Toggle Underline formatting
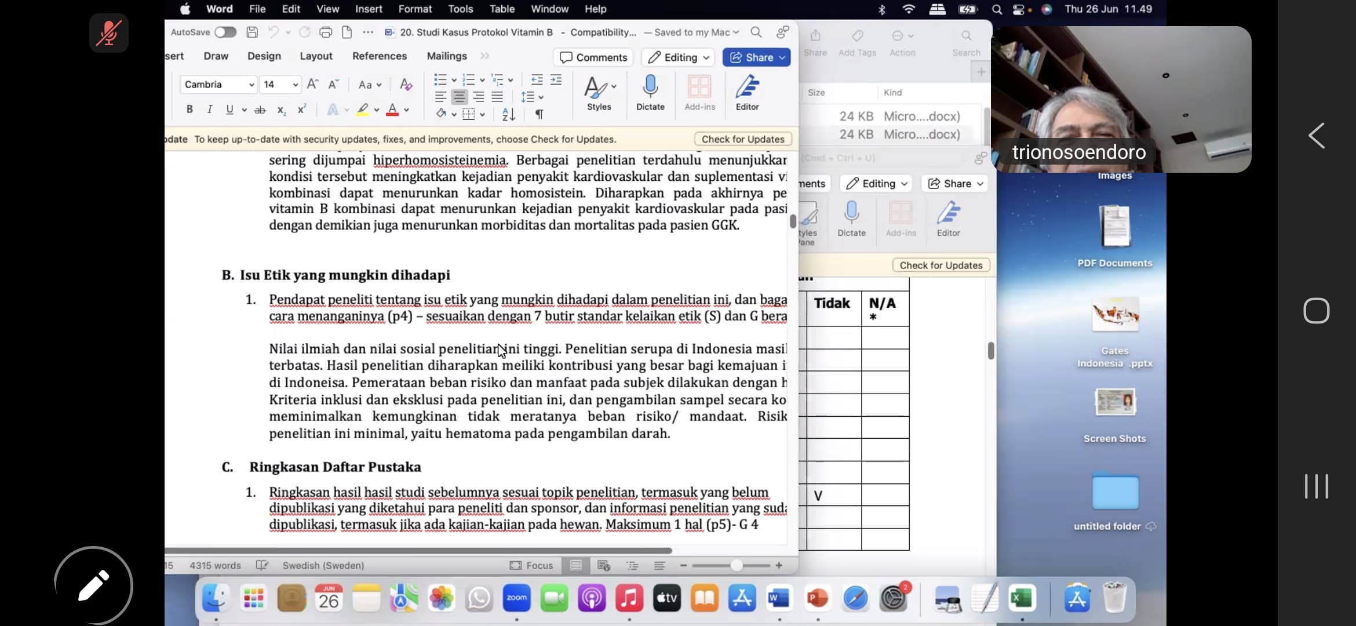 point(229,109)
